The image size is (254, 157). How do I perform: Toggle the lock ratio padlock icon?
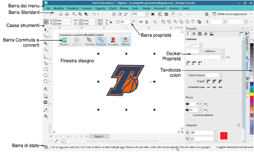point(111,22)
